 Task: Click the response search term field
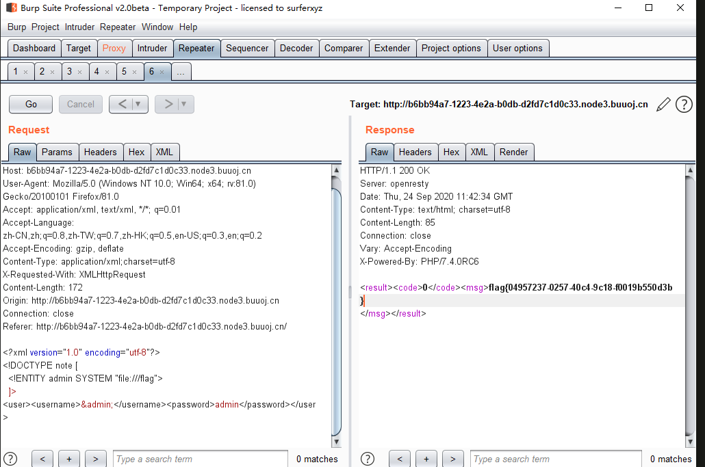(556, 459)
